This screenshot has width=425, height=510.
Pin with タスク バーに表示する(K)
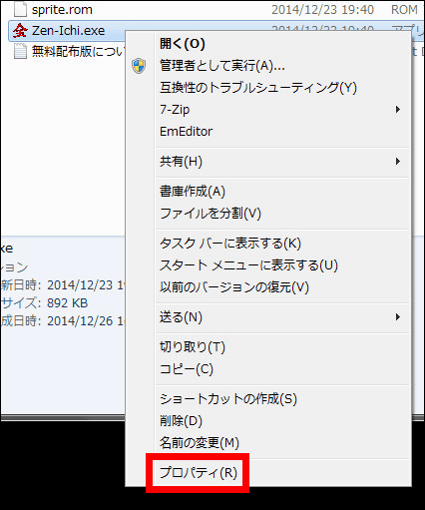(x=230, y=244)
